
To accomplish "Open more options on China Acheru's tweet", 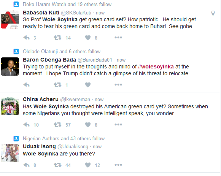I will point(118,124).
